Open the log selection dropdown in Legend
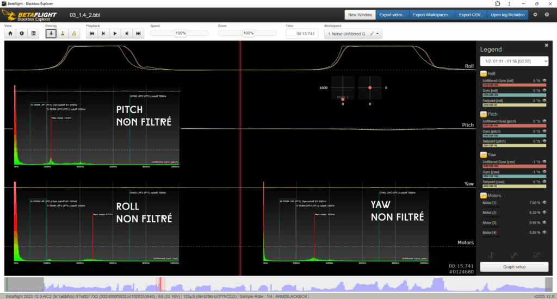This screenshot has height=299, width=557. tap(513, 61)
